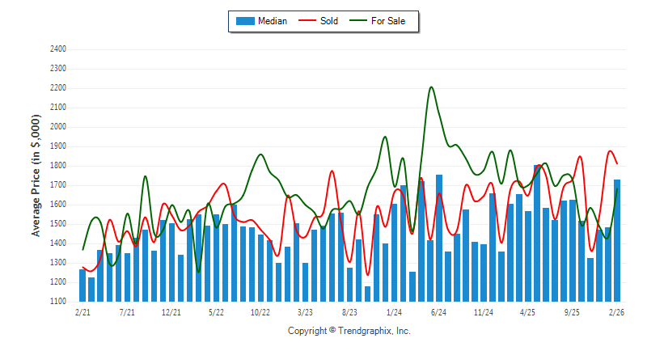Select the last blue bar above 2/26

click(x=617, y=240)
